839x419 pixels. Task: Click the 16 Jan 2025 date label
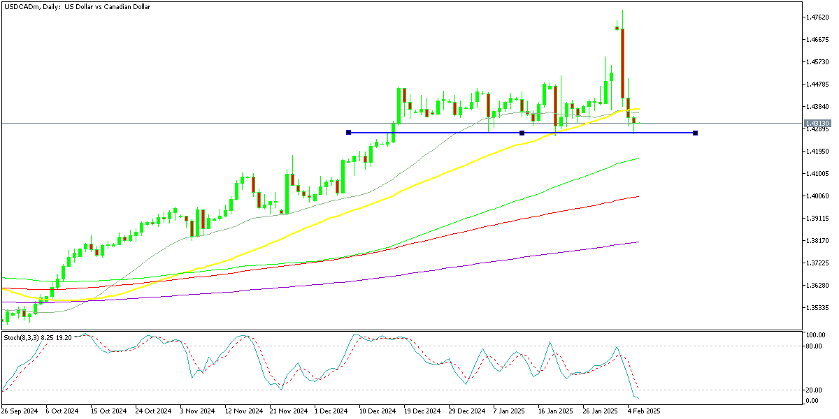point(557,411)
